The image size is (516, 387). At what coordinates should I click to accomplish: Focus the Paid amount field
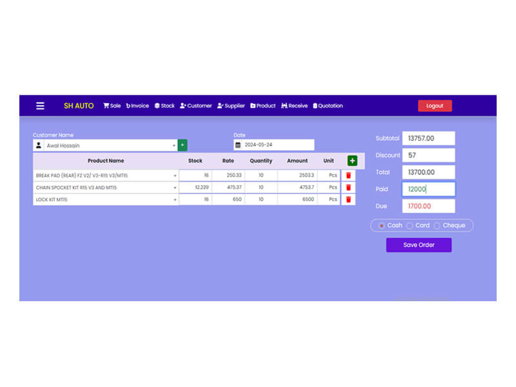pyautogui.click(x=428, y=189)
